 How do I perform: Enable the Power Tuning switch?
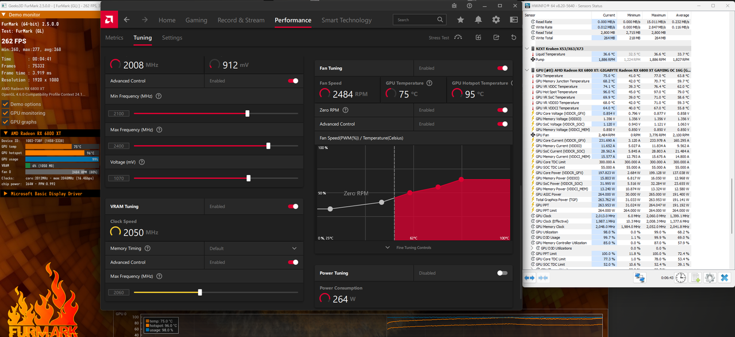pyautogui.click(x=503, y=273)
